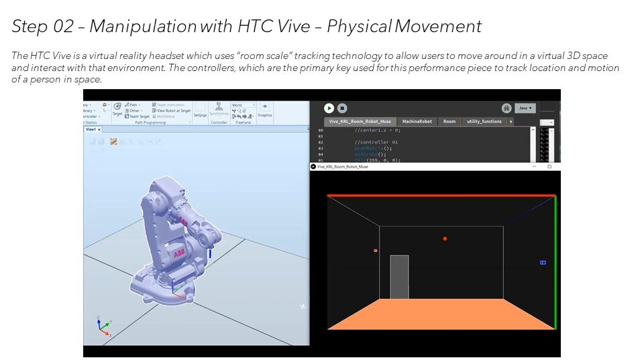Open the Processing debugger butterfly icon
This screenshot has height=362, width=644.
pos(506,108)
